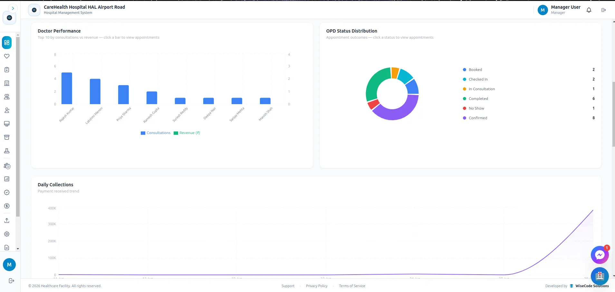The height and width of the screenshot is (292, 615).
Task: Open the dashboard grid icon in sidebar
Action: click(7, 43)
